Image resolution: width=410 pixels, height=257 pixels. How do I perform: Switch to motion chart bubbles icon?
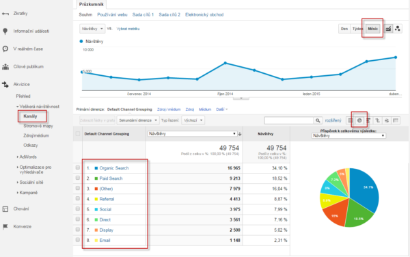tap(398, 29)
